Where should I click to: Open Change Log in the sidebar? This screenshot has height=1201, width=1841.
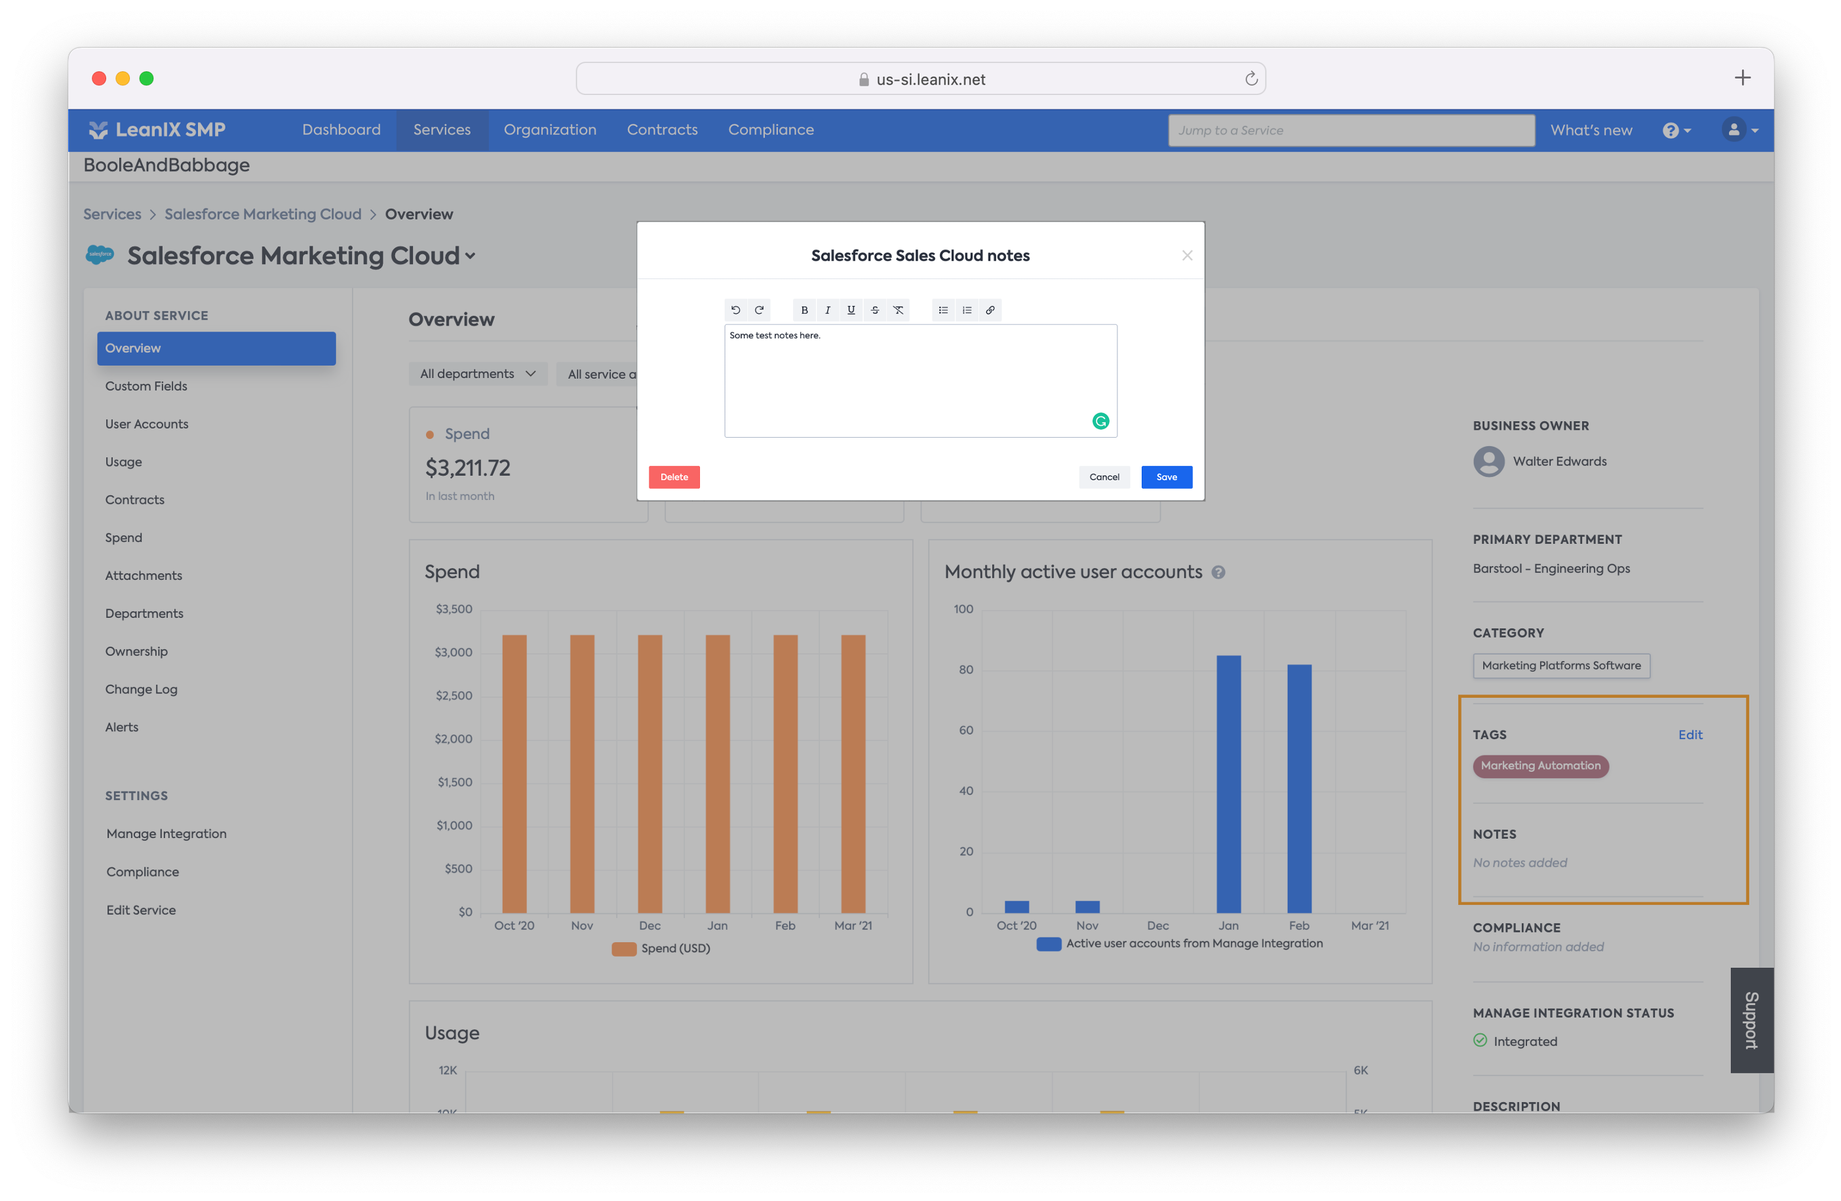pos(142,689)
